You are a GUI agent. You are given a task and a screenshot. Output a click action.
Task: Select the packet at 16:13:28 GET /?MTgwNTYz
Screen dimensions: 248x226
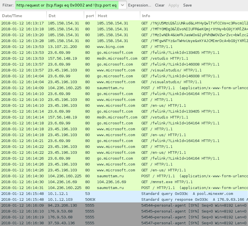click(124, 41)
